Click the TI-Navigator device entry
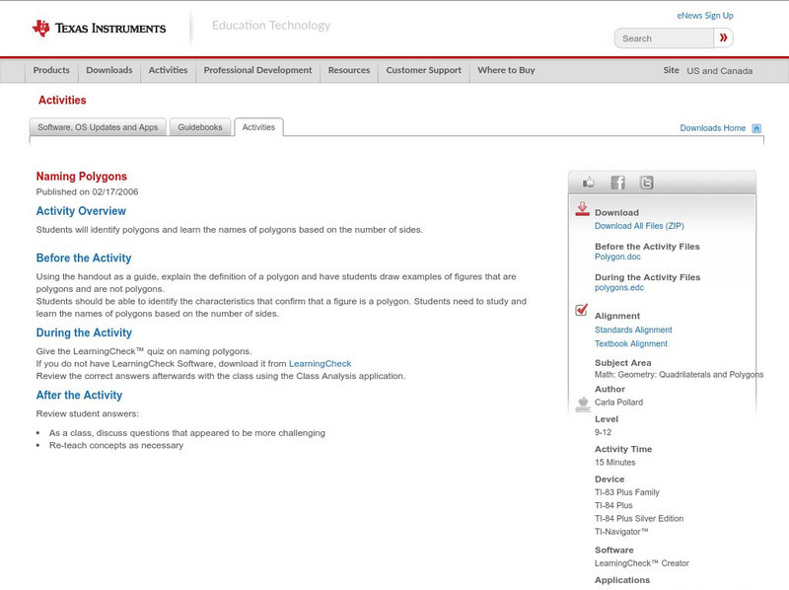The width and height of the screenshot is (789, 590). 621,532
